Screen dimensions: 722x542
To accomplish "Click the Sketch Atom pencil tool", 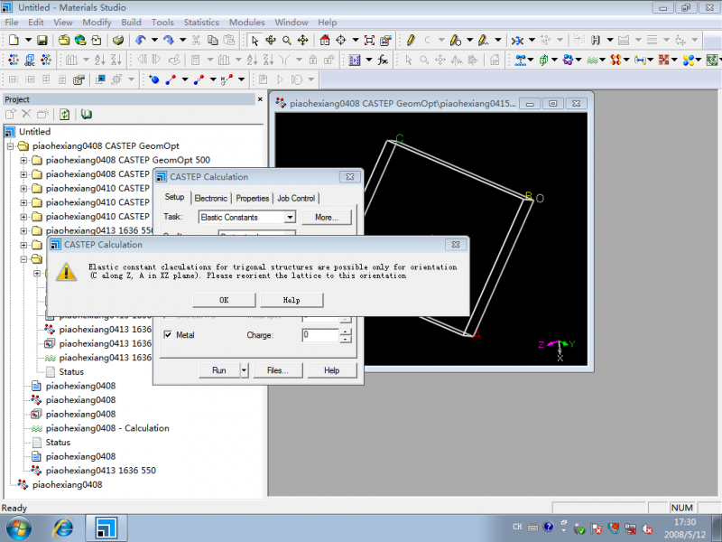I will pos(411,40).
